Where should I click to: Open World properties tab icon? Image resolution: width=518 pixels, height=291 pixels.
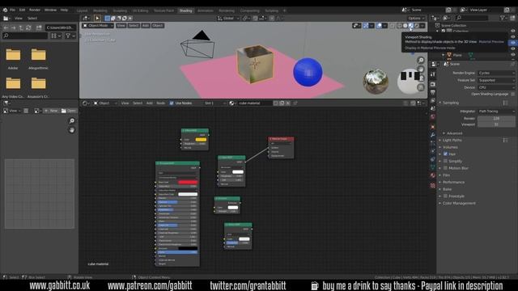coord(433,116)
